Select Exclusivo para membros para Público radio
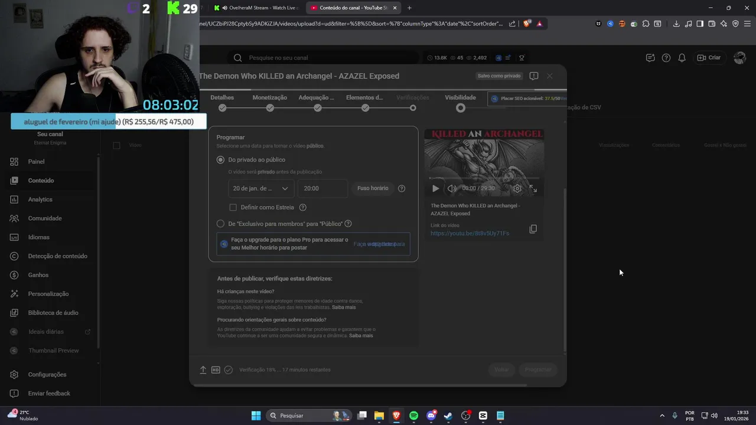Viewport: 756px width, 425px height. click(220, 224)
